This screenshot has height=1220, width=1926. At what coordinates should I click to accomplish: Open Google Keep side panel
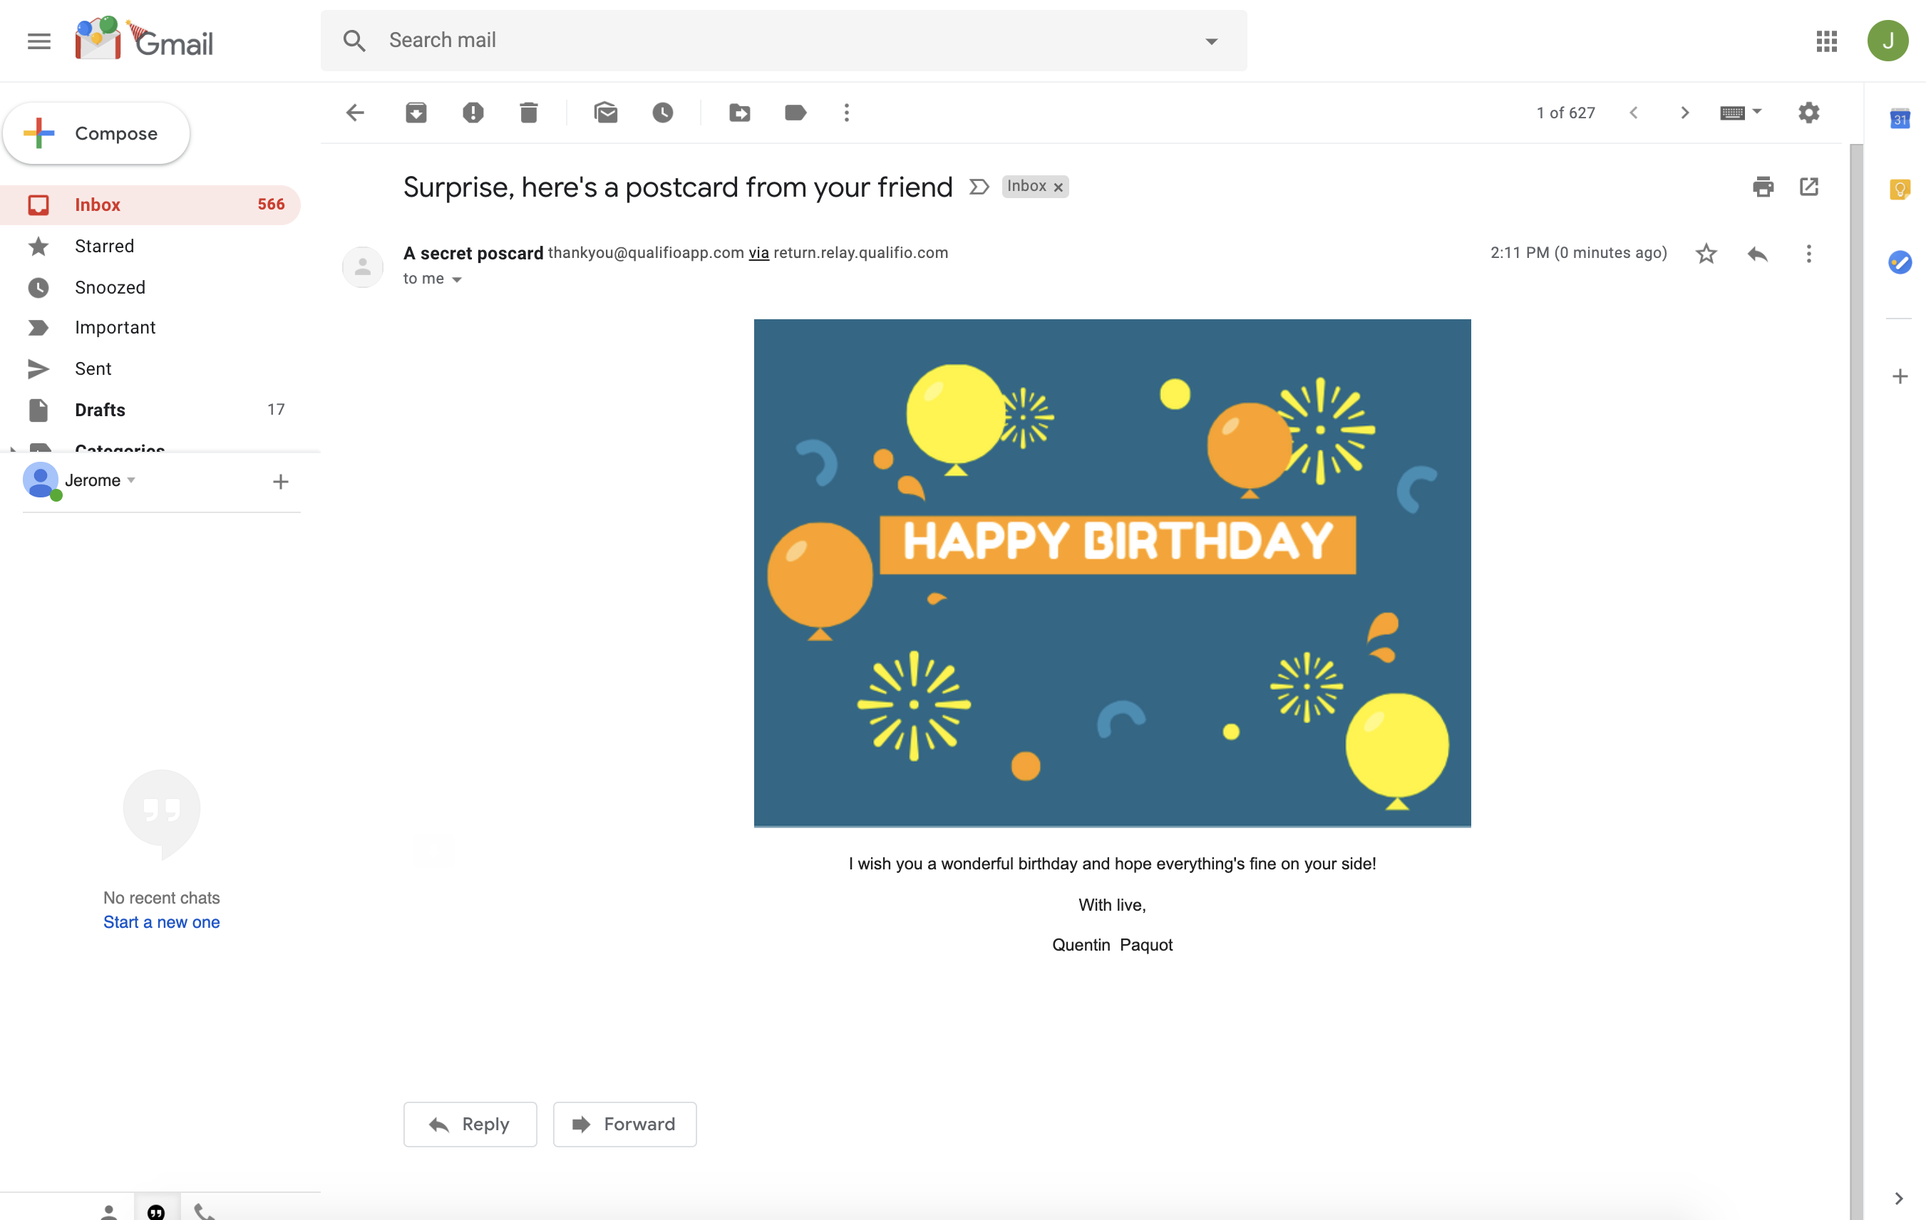[1900, 190]
